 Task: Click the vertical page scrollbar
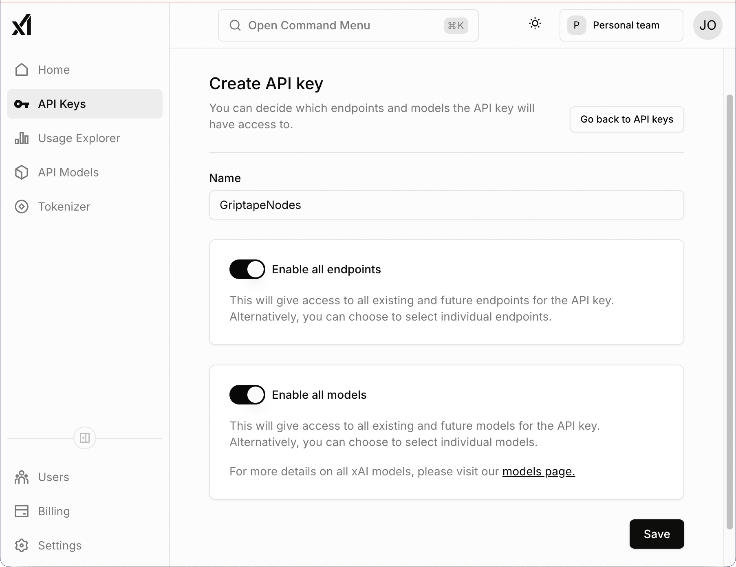coord(730,312)
